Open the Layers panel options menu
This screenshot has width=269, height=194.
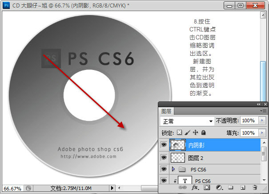point(264,111)
